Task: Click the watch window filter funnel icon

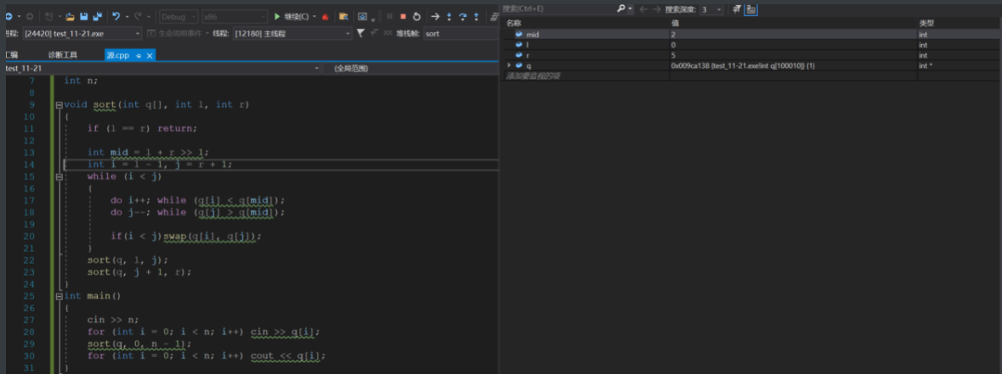Action: (737, 9)
